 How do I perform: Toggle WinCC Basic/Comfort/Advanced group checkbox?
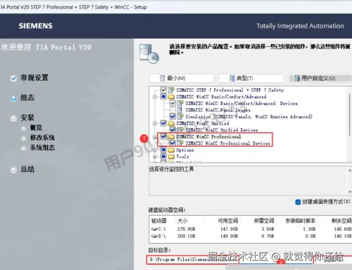pyautogui.click(x=163, y=97)
